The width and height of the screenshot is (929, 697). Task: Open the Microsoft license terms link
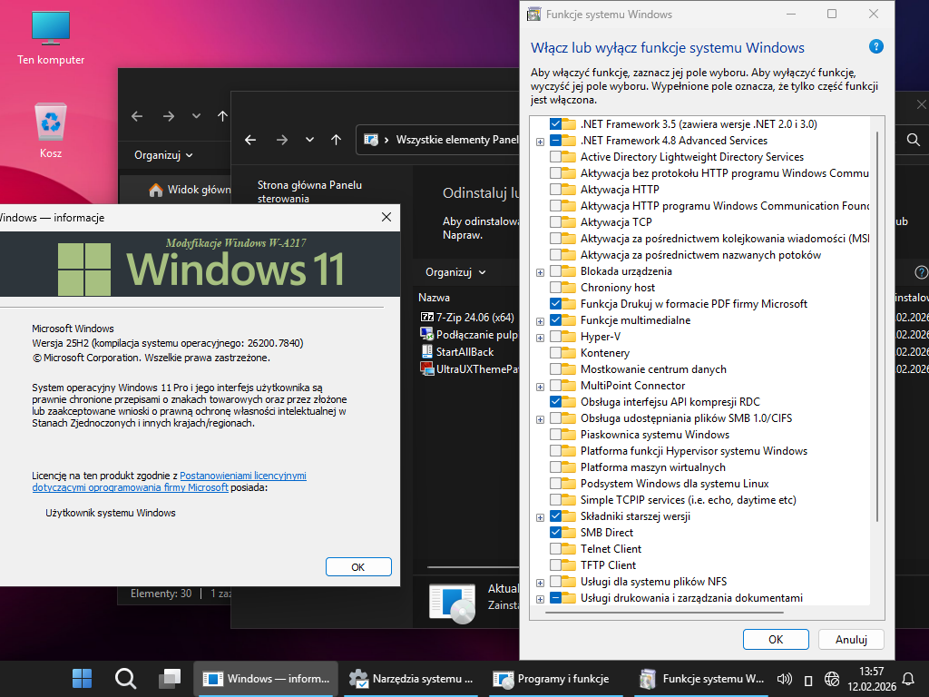pyautogui.click(x=169, y=481)
